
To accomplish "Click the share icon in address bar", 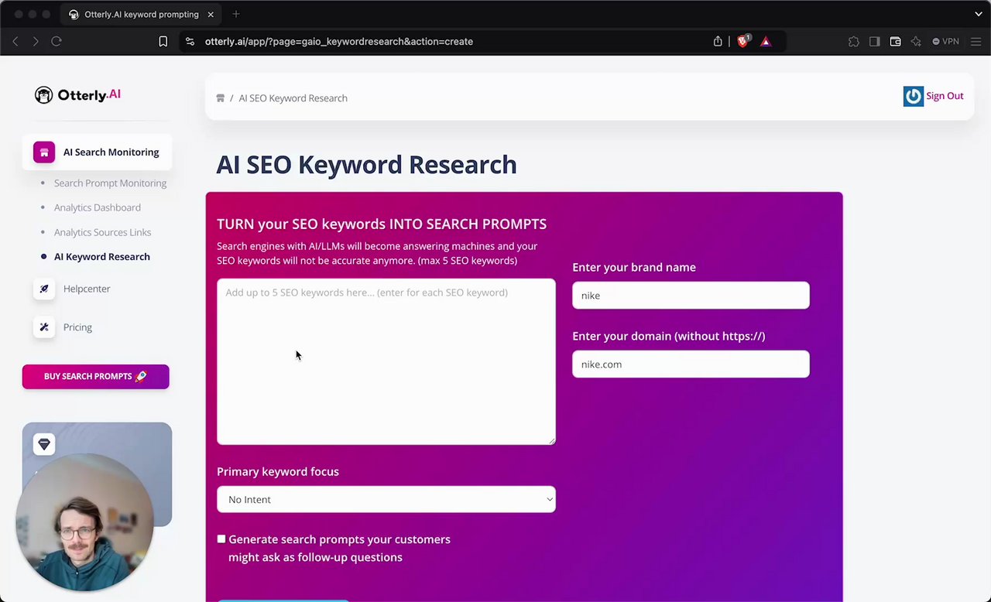I will (718, 41).
